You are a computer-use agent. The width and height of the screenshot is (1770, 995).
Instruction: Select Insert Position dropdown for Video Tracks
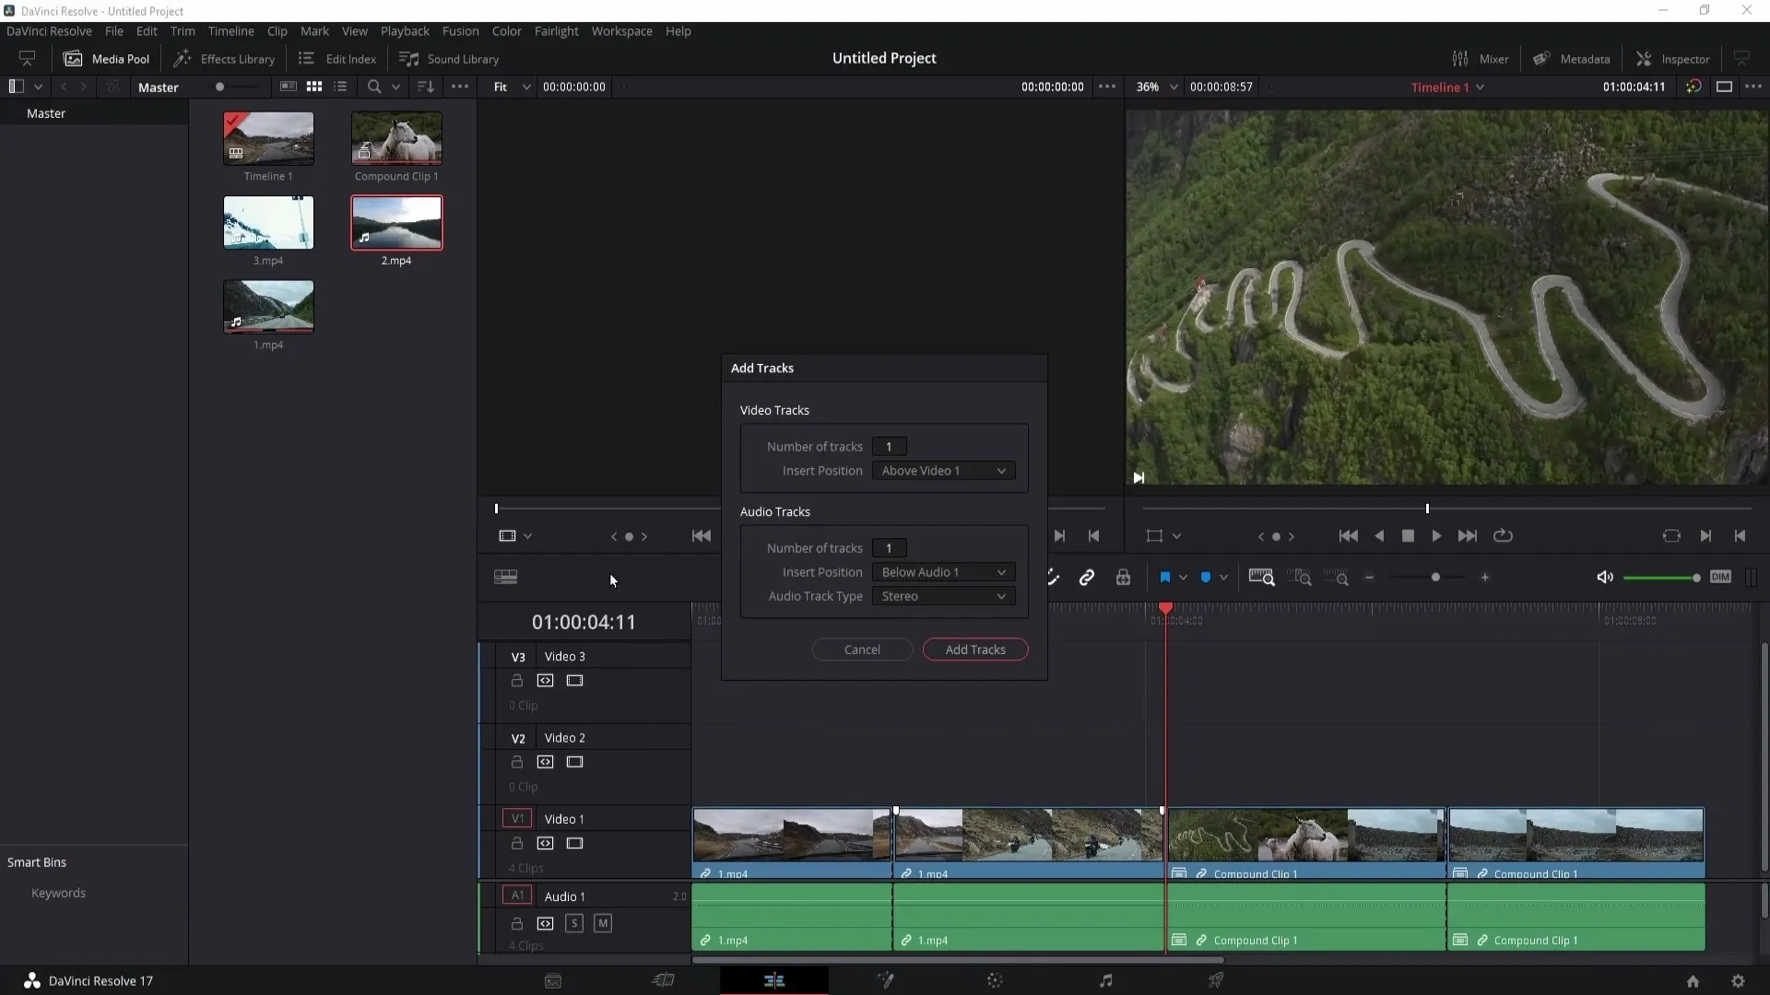pos(942,470)
